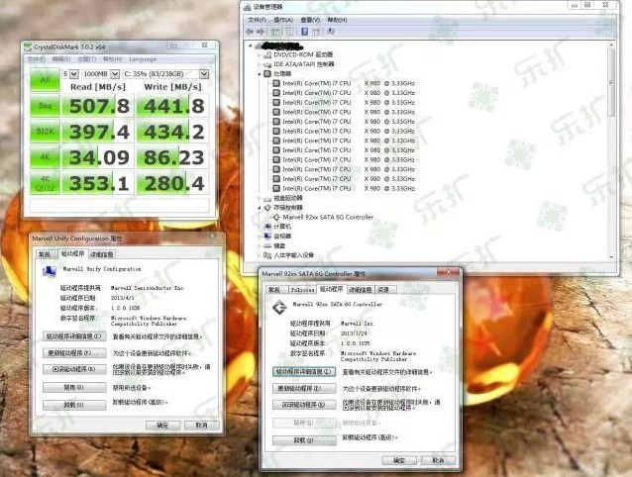Click 更新驱动程序 button in Marvell Unify window
This screenshot has width=632, height=477.
74,353
